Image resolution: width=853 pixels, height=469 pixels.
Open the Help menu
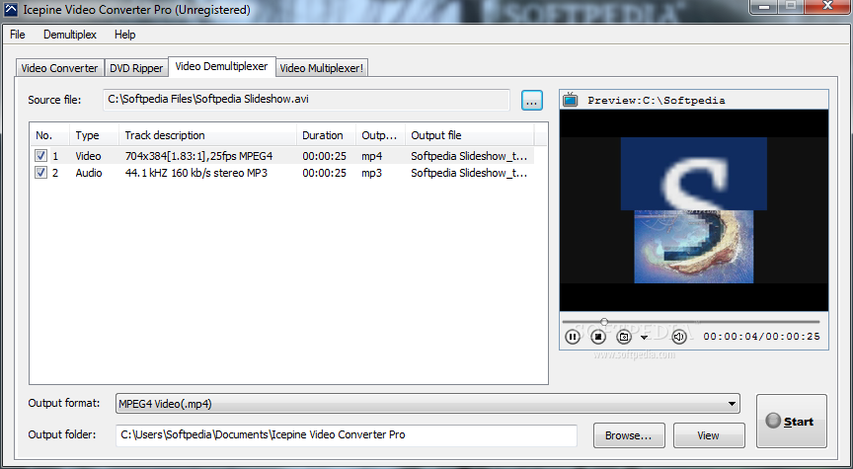124,35
